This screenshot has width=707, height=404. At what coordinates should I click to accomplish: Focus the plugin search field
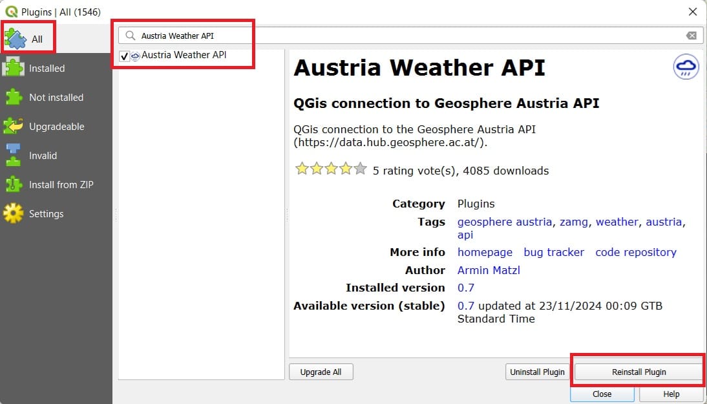(411, 36)
